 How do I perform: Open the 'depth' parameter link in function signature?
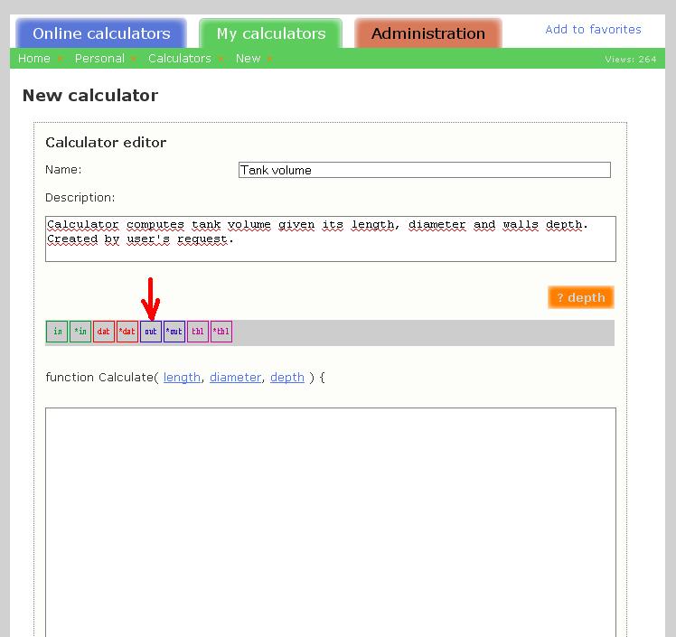[287, 377]
